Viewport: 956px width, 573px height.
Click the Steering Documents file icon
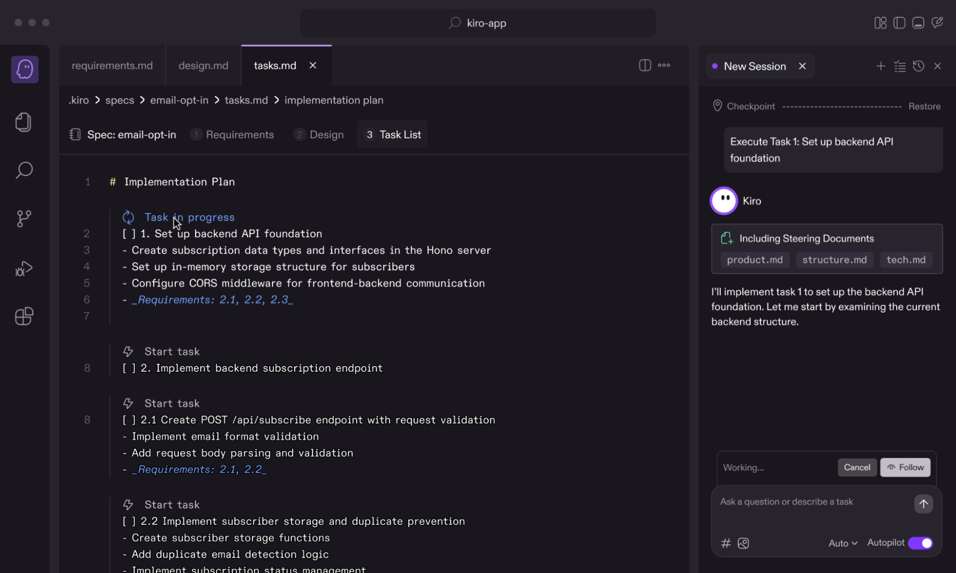(726, 238)
